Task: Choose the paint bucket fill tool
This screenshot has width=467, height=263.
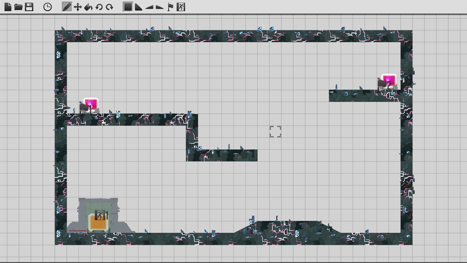Action: pyautogui.click(x=88, y=7)
